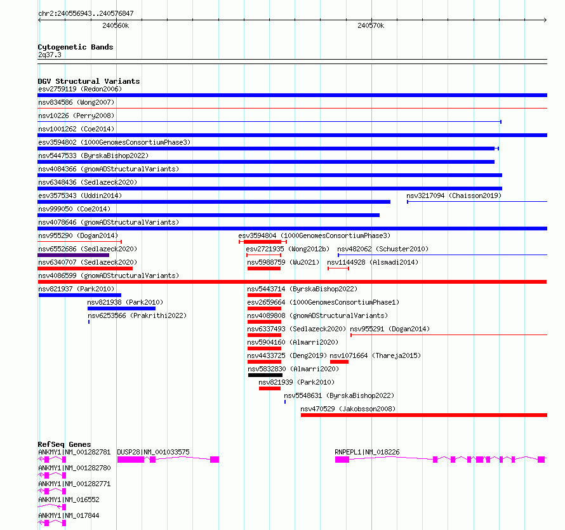Select nsv1144928 (Alsmadi2014) label
Viewport: 565px width, 530px height.
tap(373, 262)
